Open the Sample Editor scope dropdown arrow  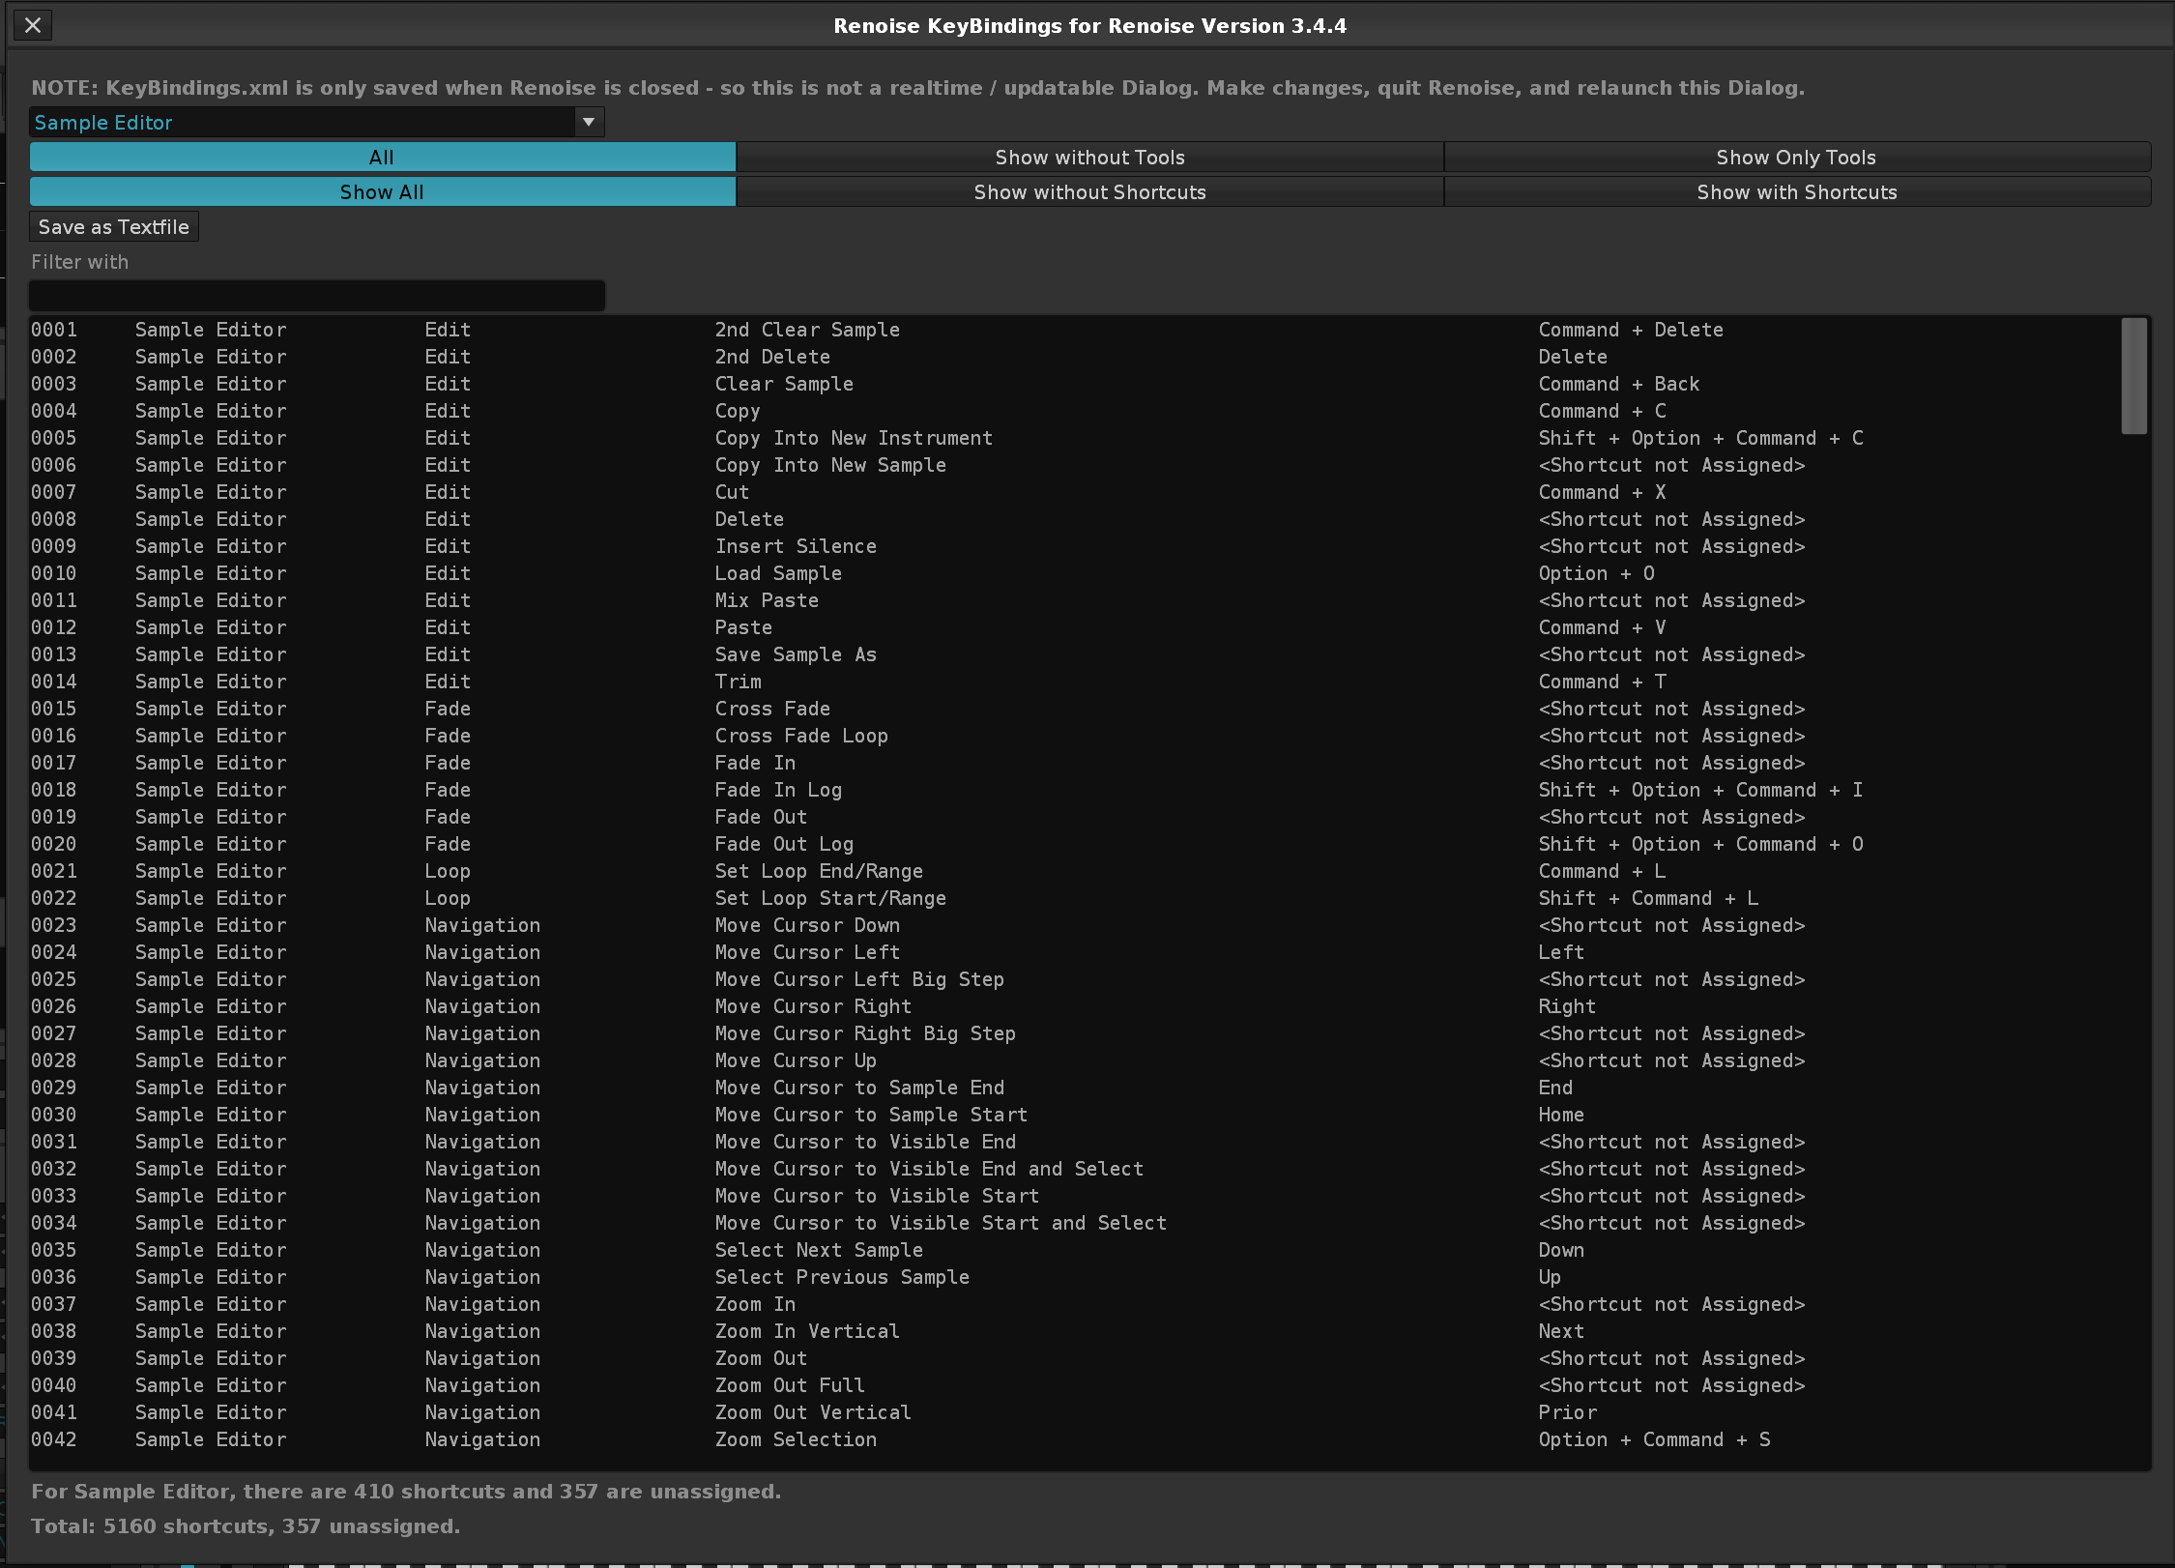(x=588, y=122)
